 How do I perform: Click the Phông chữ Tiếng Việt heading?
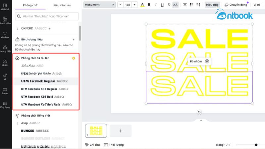(x=36, y=116)
